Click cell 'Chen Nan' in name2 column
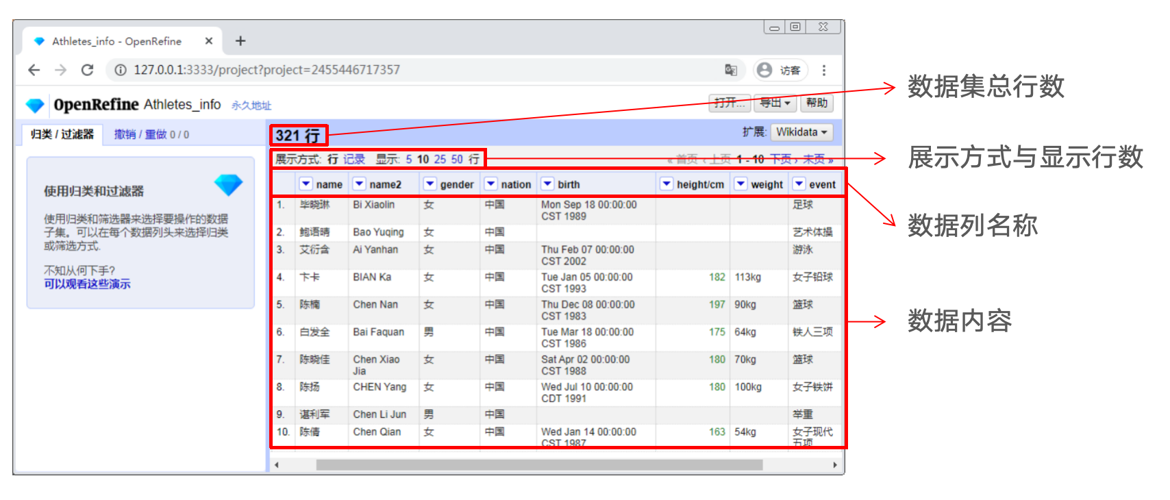This screenshot has width=1170, height=500. click(x=375, y=304)
